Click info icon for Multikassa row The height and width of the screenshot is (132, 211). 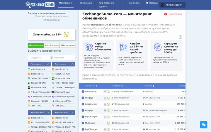[83, 123]
